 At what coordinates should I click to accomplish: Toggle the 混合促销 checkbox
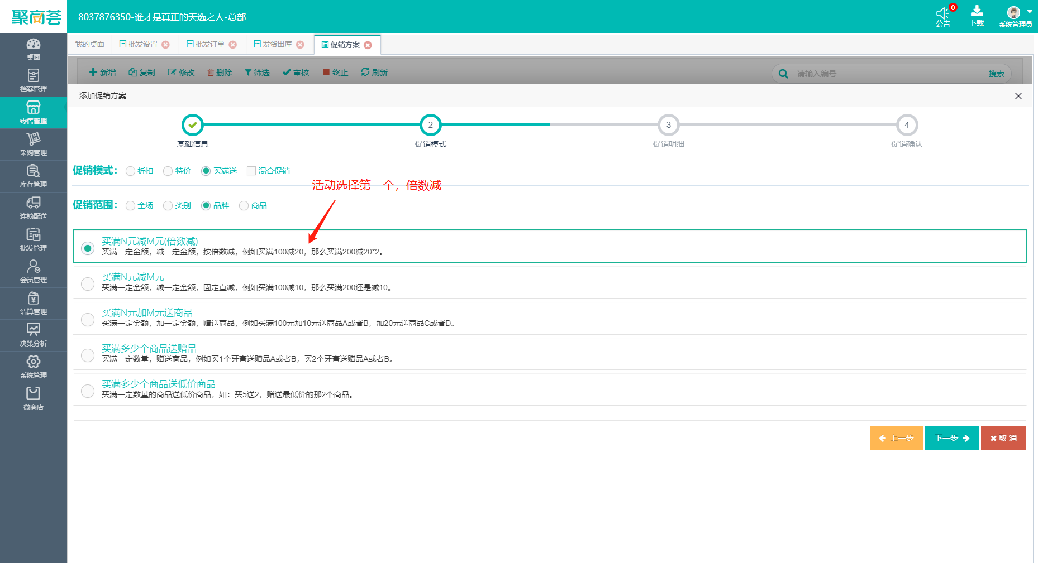pos(251,171)
